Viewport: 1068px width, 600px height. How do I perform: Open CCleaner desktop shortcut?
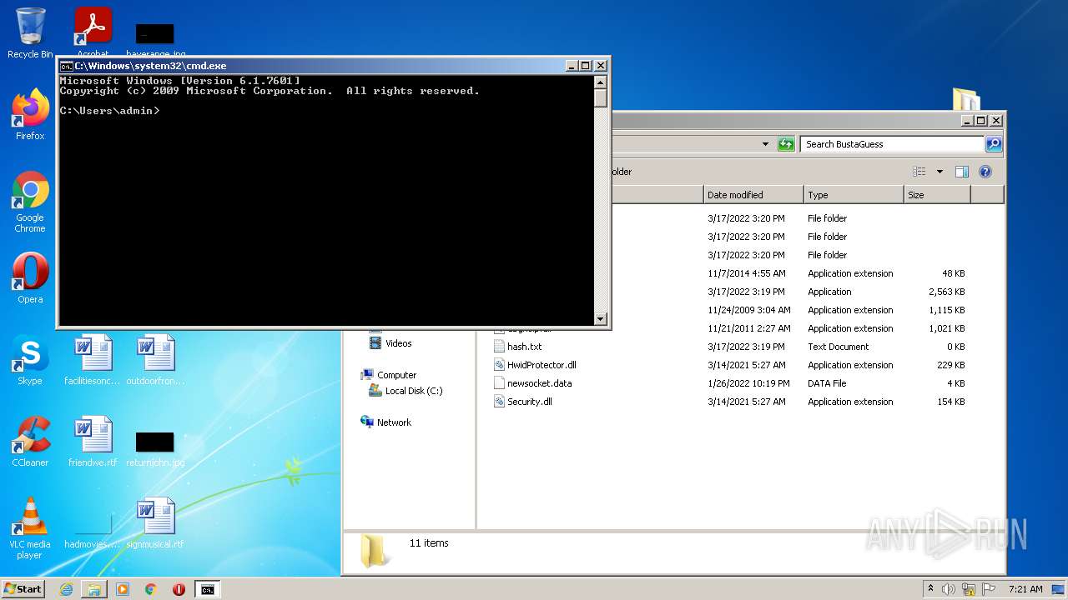tap(30, 442)
